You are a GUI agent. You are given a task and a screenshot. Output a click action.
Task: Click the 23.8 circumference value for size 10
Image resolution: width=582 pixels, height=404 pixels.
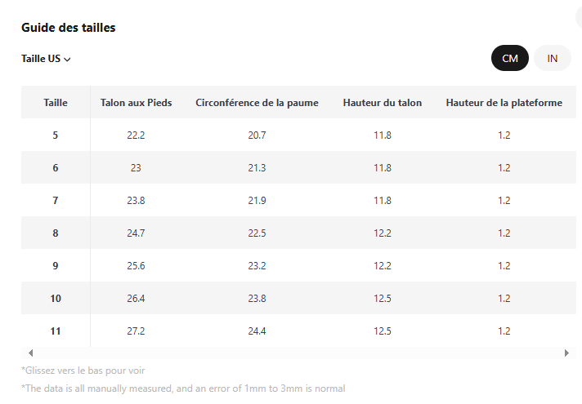point(257,299)
